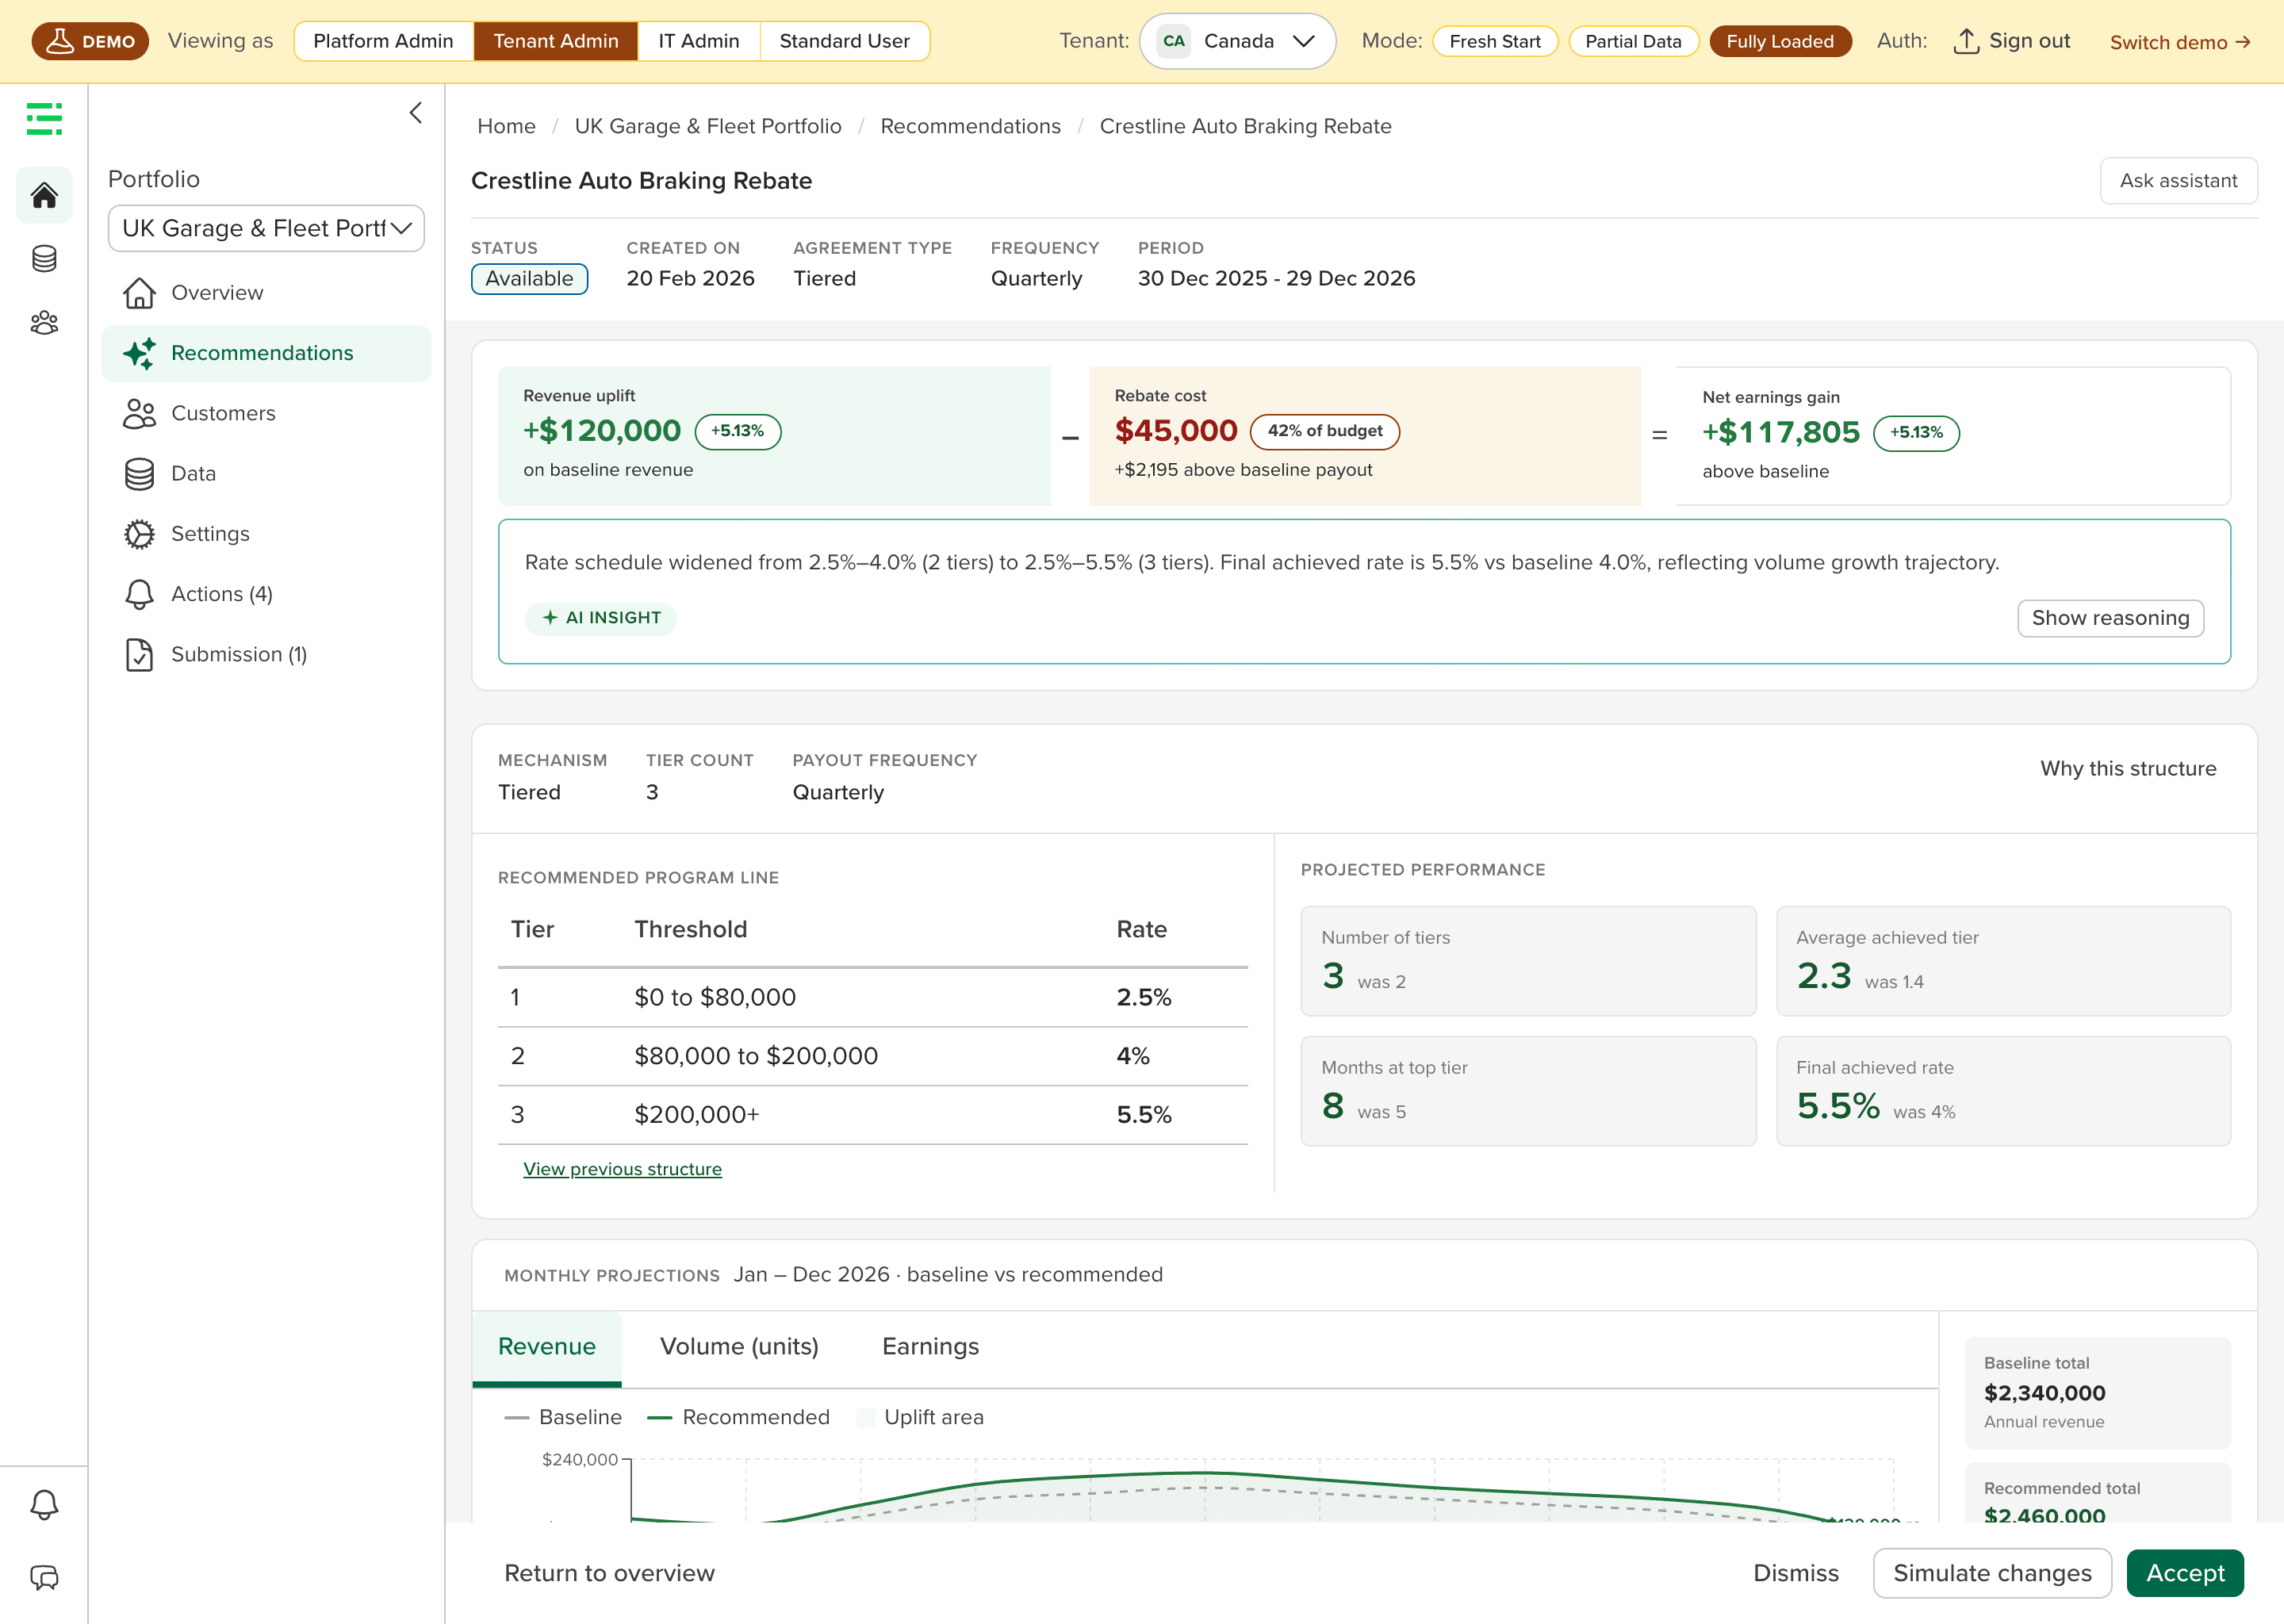Open Data in the sidebar

266,474
